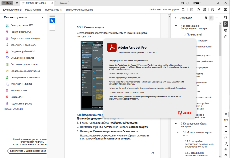
Task: Click the 'Войти' sign-in button
Action: coord(197,3)
